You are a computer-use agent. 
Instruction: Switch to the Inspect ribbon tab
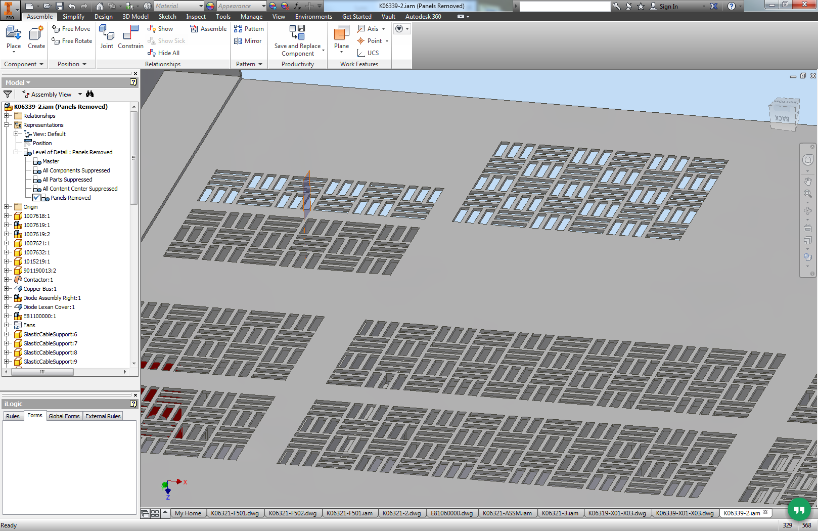point(196,17)
